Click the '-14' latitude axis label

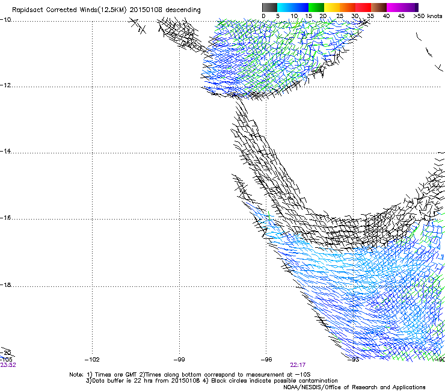tap(5, 151)
